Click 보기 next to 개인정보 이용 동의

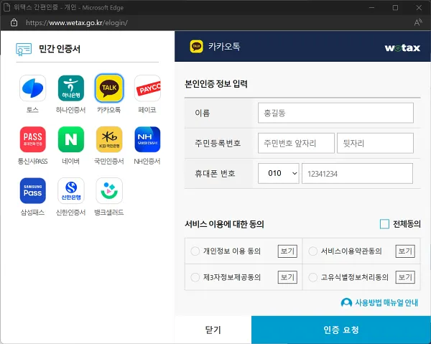[x=287, y=251]
